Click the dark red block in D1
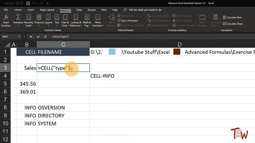255x143 pixels. click(177, 52)
